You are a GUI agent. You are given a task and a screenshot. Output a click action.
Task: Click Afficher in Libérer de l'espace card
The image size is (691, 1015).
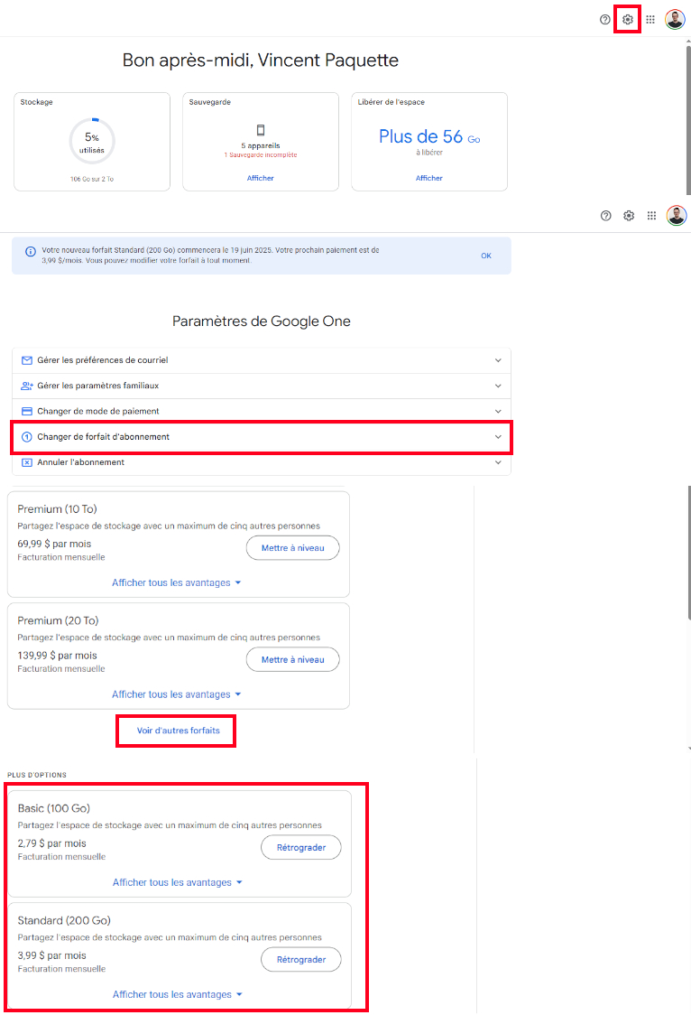(429, 178)
